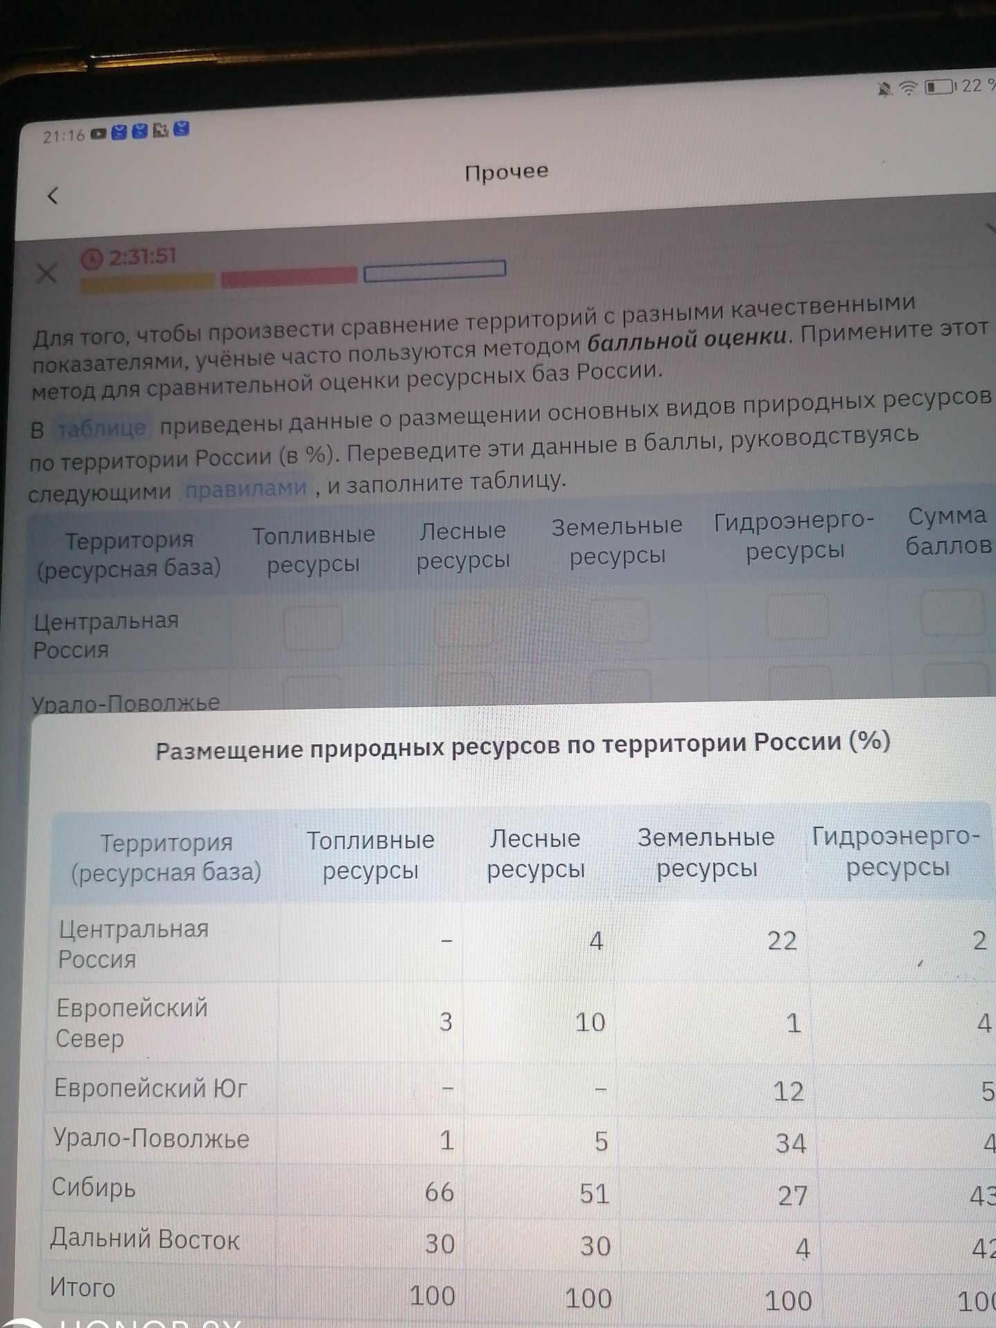Click the Топливные ресурсы input for Центральная Россия
This screenshot has height=1328, width=996.
point(313,627)
